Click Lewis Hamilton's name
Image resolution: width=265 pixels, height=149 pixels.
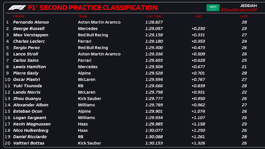pos(30,67)
